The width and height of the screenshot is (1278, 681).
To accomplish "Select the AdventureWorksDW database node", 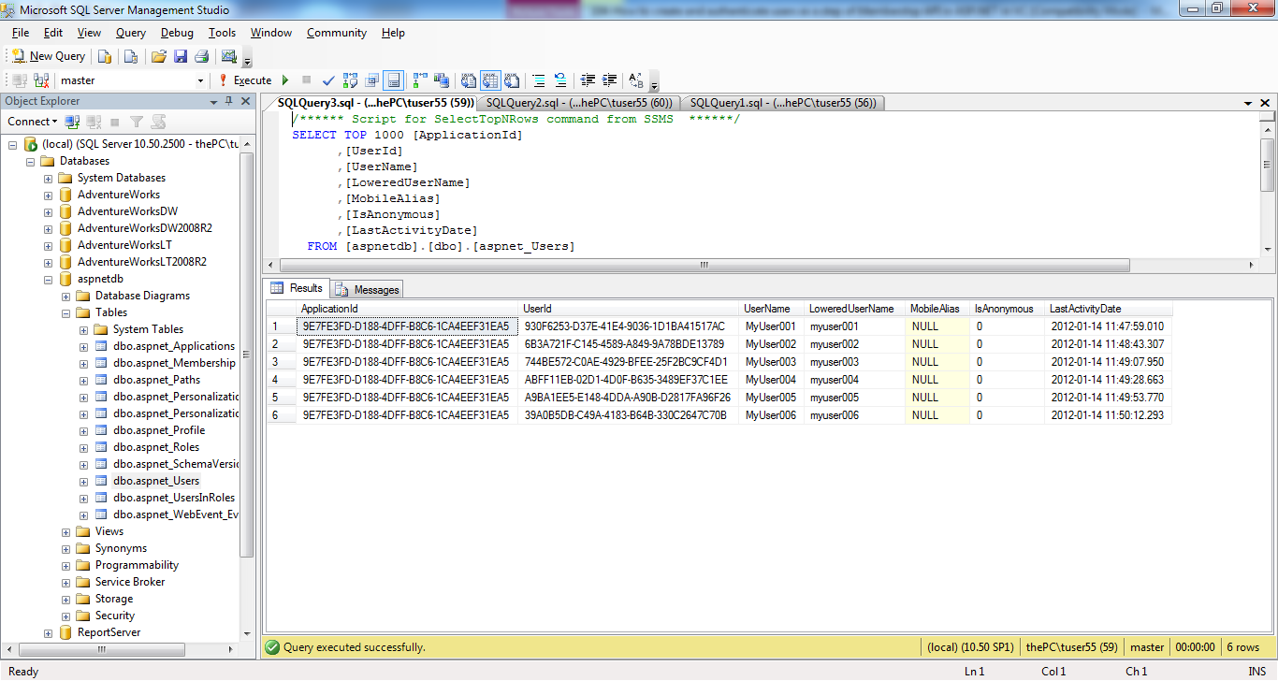I will point(127,211).
